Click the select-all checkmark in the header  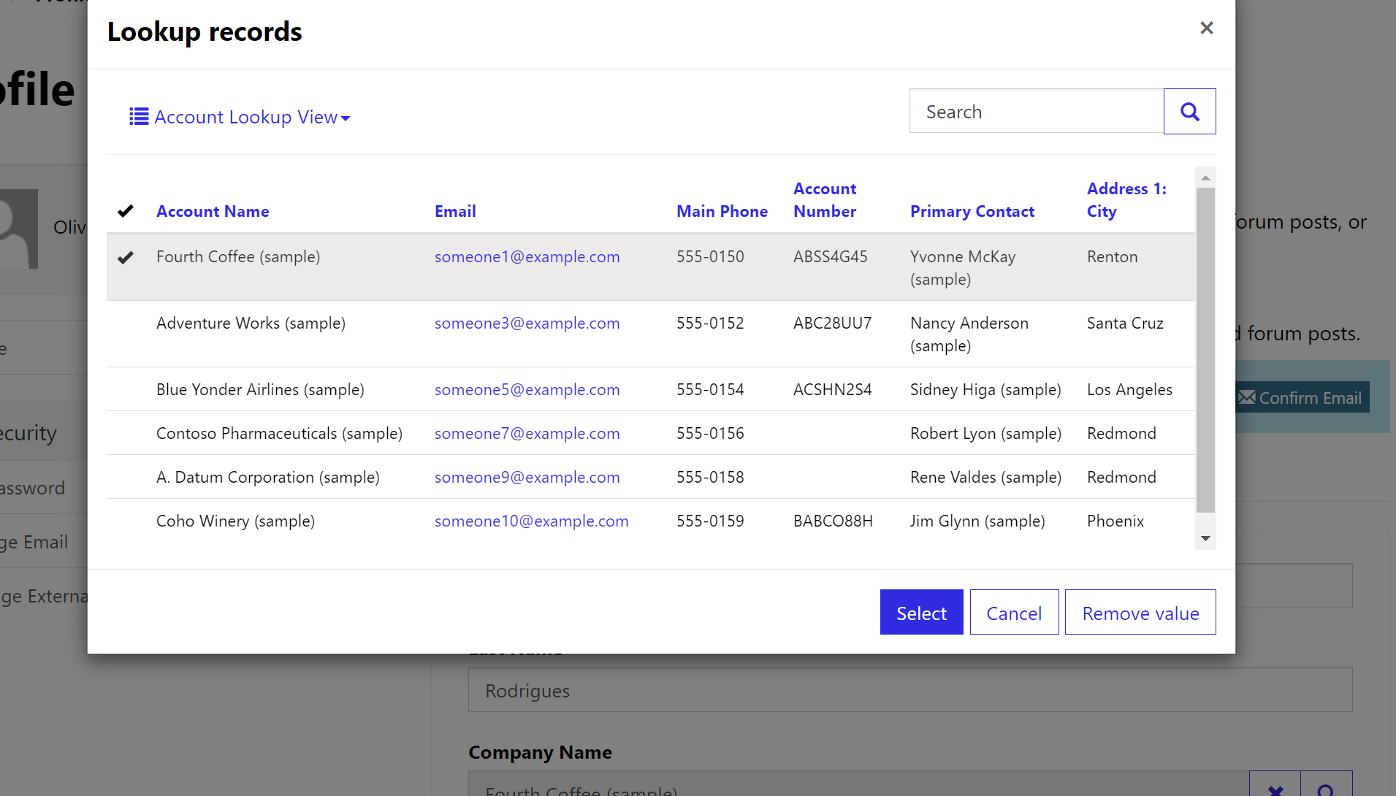(126, 211)
